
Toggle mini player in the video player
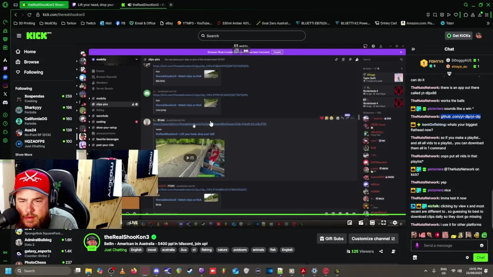coord(350,223)
